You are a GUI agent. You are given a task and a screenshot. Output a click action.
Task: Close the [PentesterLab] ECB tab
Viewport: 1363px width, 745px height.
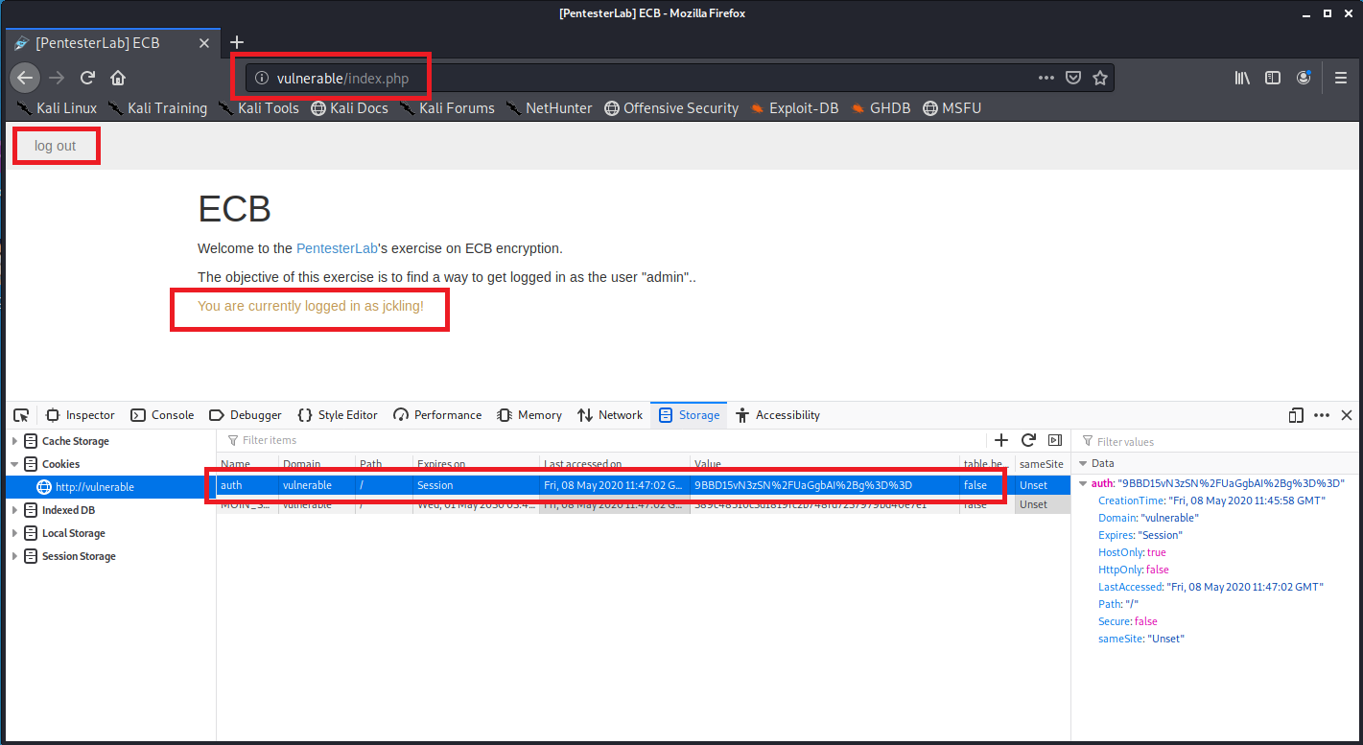pos(204,43)
